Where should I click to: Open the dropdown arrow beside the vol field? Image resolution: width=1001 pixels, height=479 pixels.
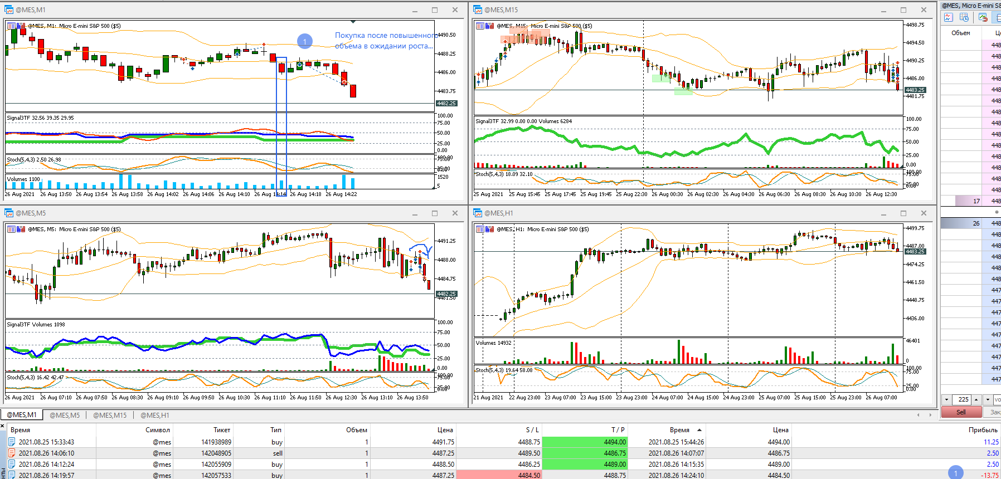988,399
